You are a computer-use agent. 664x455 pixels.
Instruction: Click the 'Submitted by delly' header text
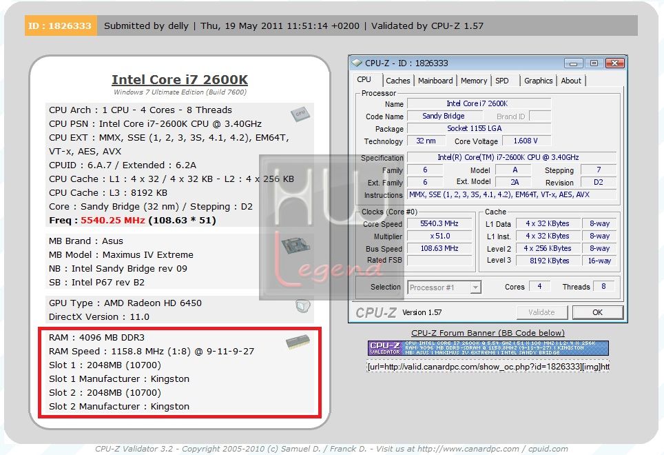click(146, 26)
